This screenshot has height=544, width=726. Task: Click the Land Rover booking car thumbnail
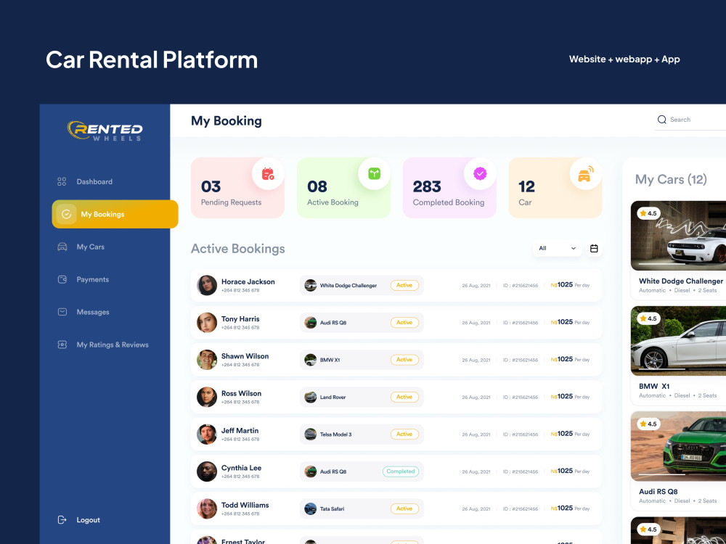(x=310, y=397)
